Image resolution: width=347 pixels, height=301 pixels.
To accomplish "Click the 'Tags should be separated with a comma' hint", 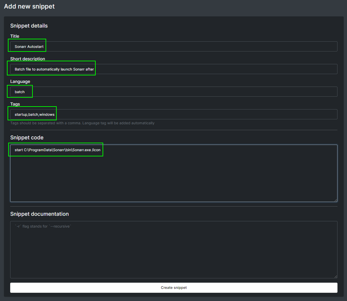I will pyautogui.click(x=82, y=123).
